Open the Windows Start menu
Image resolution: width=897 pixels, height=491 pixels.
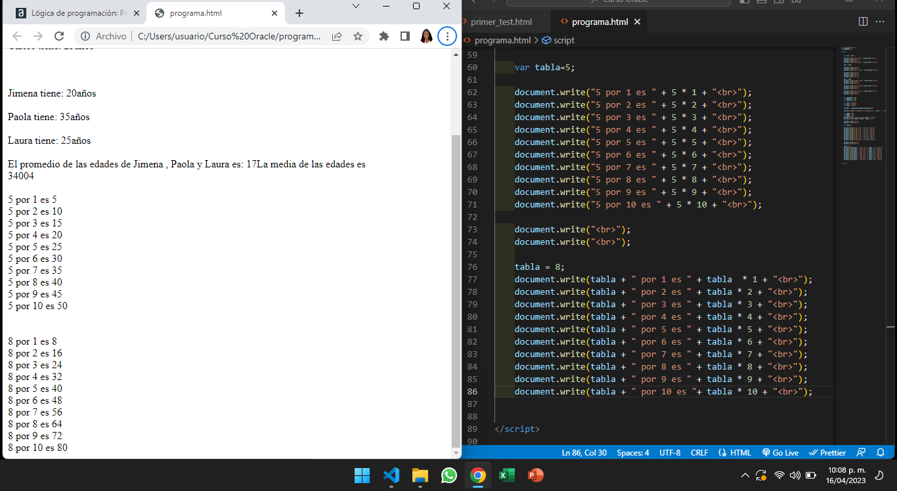pos(362,475)
